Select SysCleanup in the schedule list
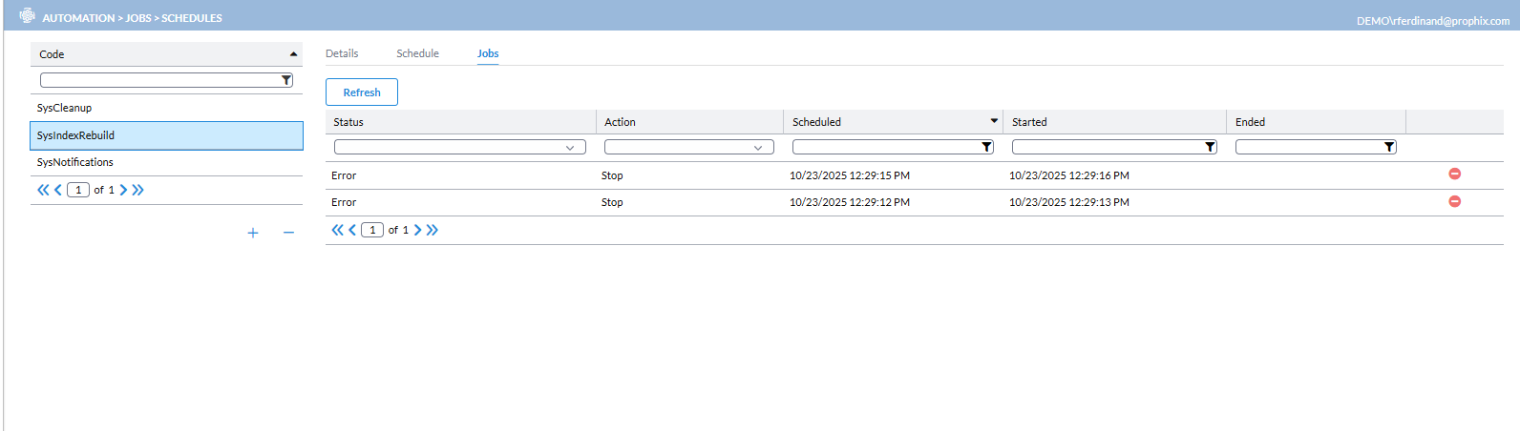1520x431 pixels. 65,108
